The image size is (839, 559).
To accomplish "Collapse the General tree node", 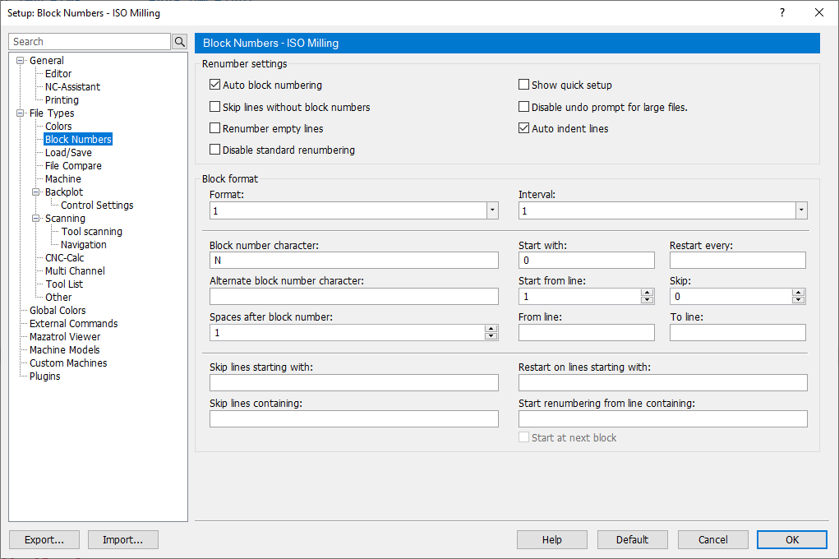I will pyautogui.click(x=21, y=61).
